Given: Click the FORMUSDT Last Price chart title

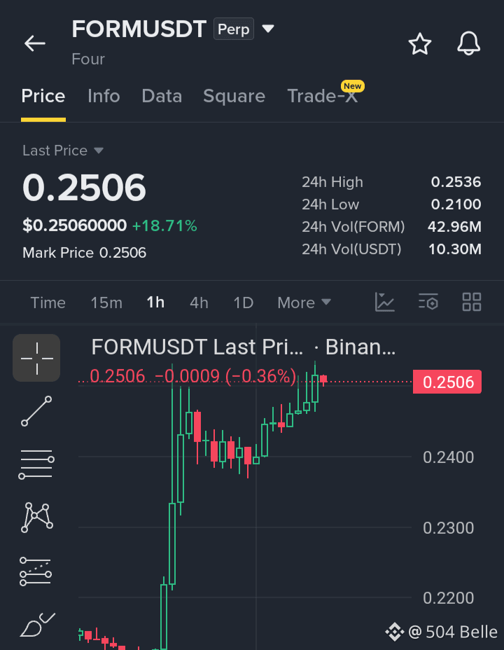Looking at the screenshot, I should (243, 347).
